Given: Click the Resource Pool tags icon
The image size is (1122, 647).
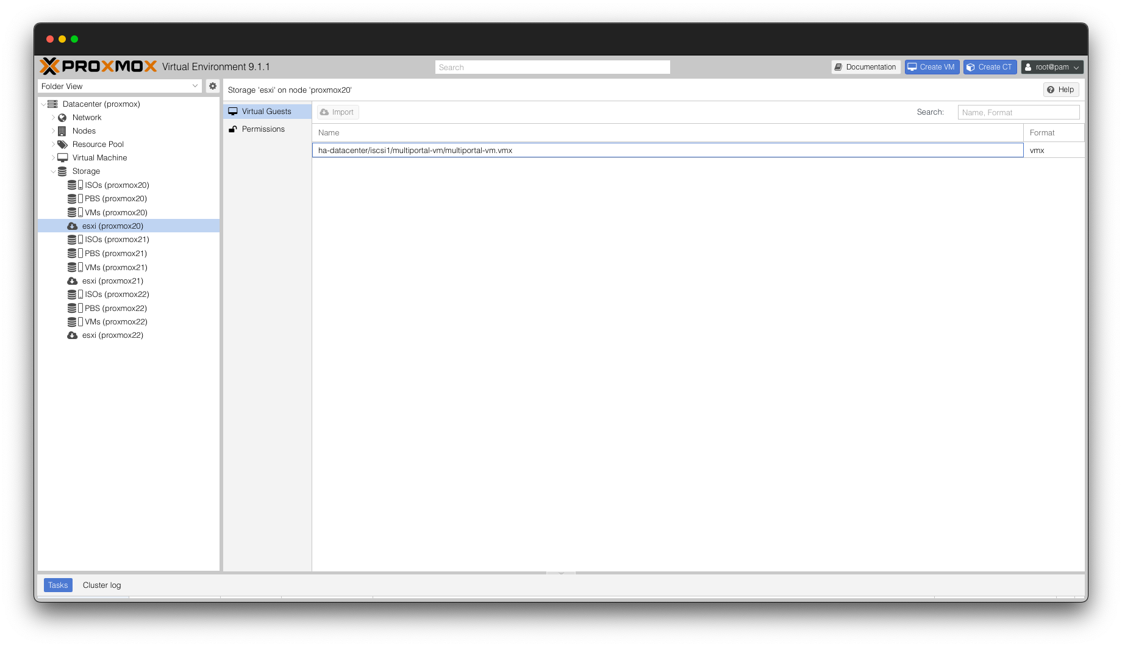Looking at the screenshot, I should 62,145.
